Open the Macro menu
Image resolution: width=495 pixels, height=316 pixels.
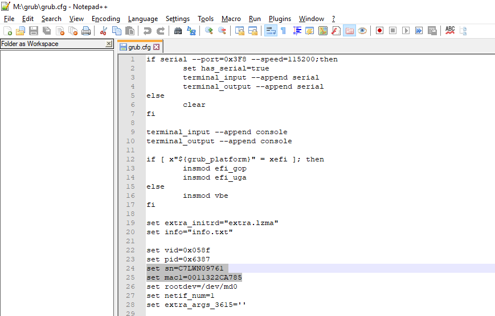[x=231, y=19]
